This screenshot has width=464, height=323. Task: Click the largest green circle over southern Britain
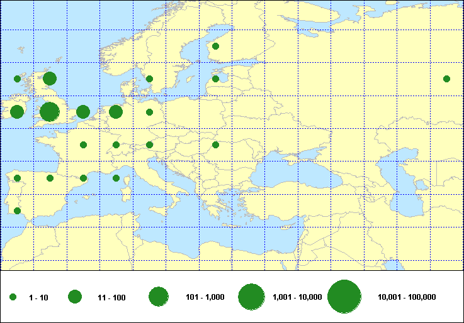[x=50, y=112]
